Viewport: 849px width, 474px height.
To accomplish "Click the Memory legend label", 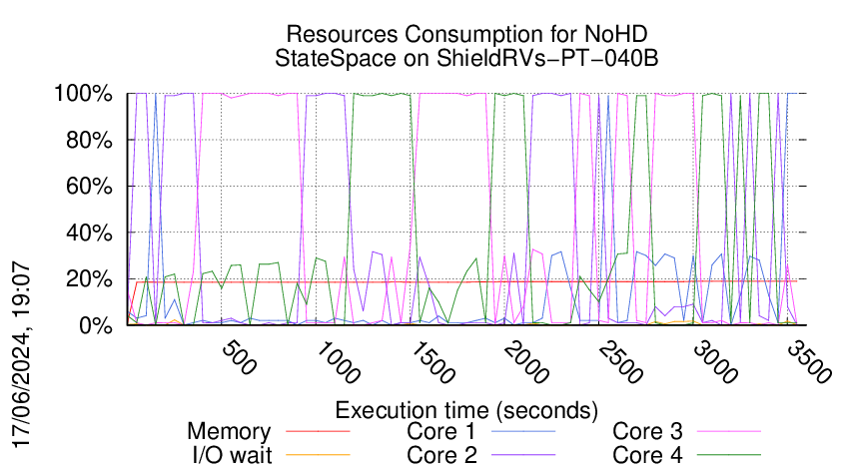I will click(x=229, y=432).
